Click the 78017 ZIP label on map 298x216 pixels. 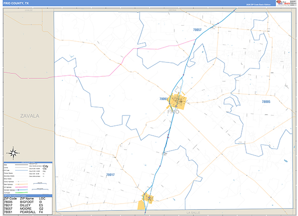pyautogui.click(x=110, y=175)
